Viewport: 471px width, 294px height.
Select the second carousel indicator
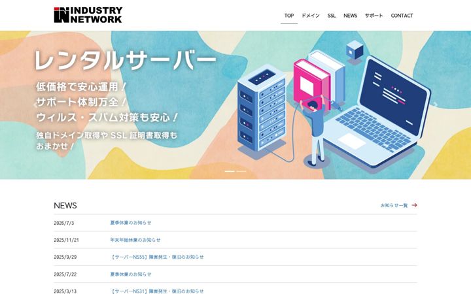(x=241, y=171)
